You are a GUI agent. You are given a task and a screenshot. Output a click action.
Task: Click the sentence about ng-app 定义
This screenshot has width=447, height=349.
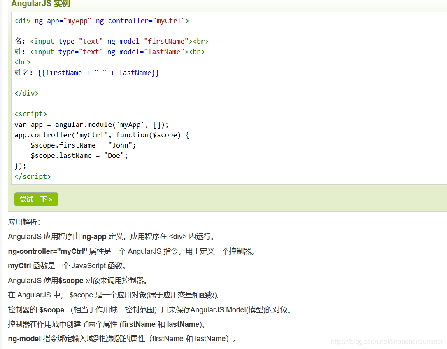pyautogui.click(x=112, y=237)
